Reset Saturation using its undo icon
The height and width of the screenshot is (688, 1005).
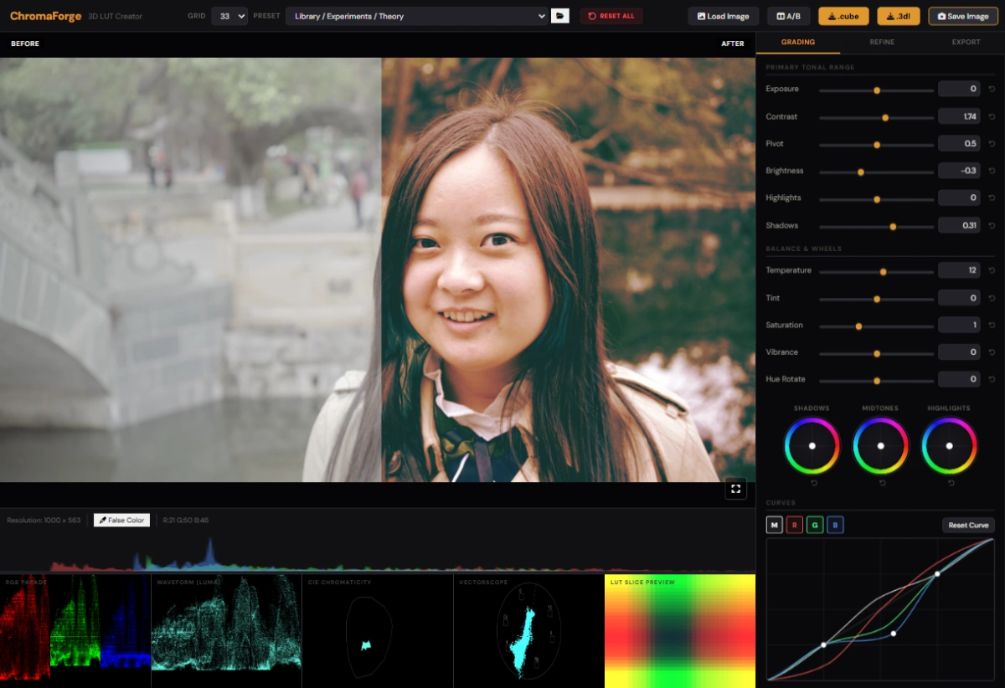[992, 325]
